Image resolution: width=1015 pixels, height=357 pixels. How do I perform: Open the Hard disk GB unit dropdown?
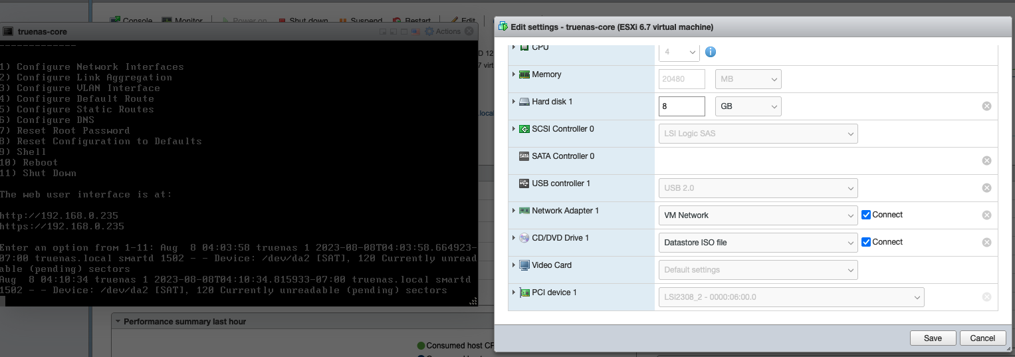[748, 106]
